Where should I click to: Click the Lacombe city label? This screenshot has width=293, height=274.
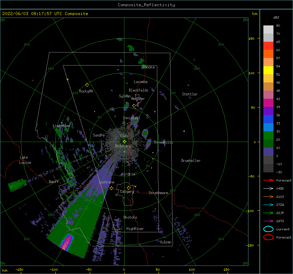pos(141,82)
